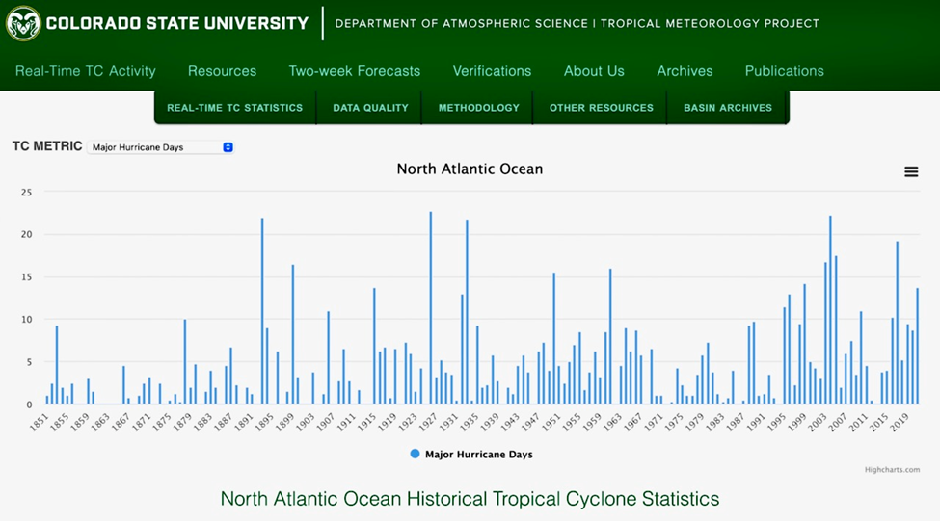Image resolution: width=940 pixels, height=521 pixels.
Task: Open the Real-Time TC Activity menu
Action: click(x=85, y=71)
